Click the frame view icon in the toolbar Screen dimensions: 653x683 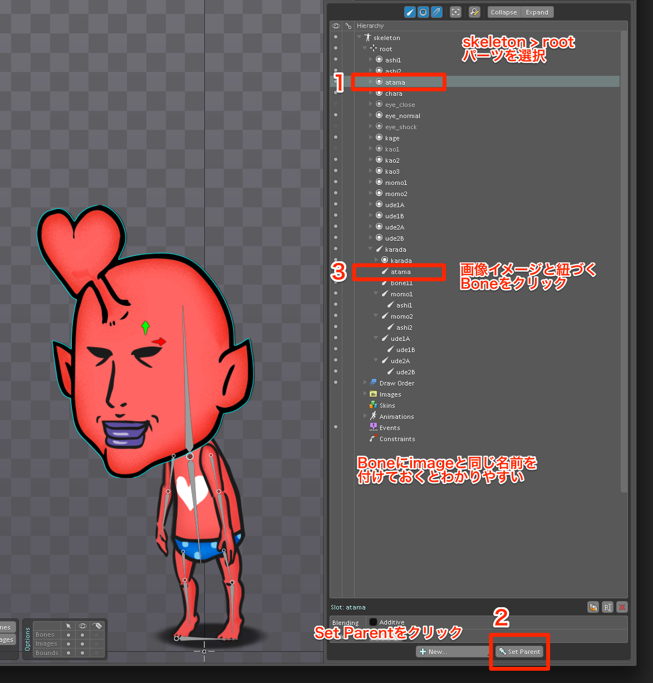point(455,12)
